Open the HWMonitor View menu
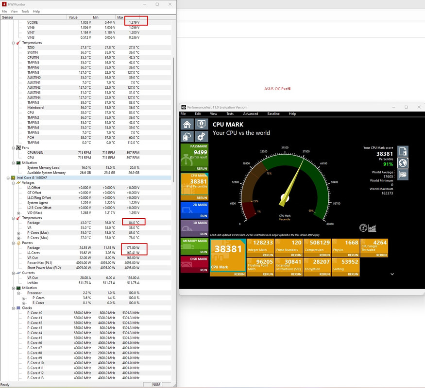This screenshot has width=425, height=388. [x=14, y=11]
